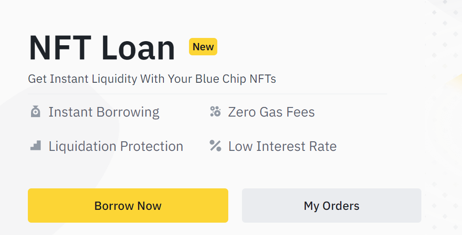
Task: Select the Zero Gas Fees label
Action: coord(271,112)
